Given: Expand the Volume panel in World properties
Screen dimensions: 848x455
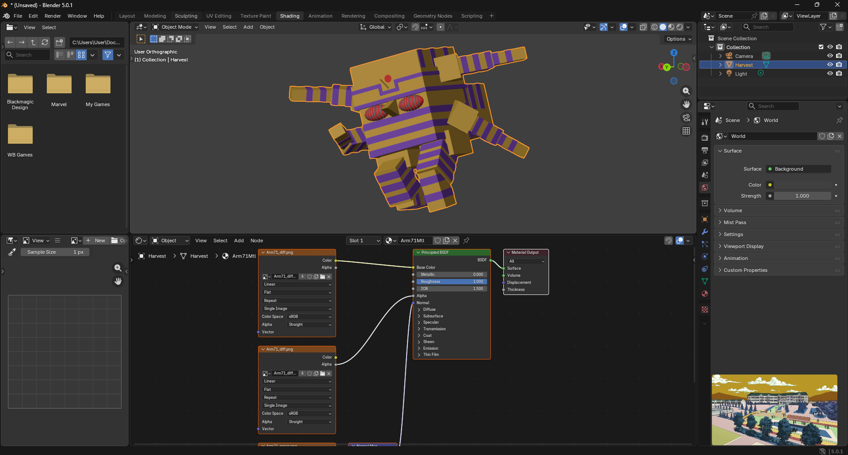Looking at the screenshot, I should (779, 210).
